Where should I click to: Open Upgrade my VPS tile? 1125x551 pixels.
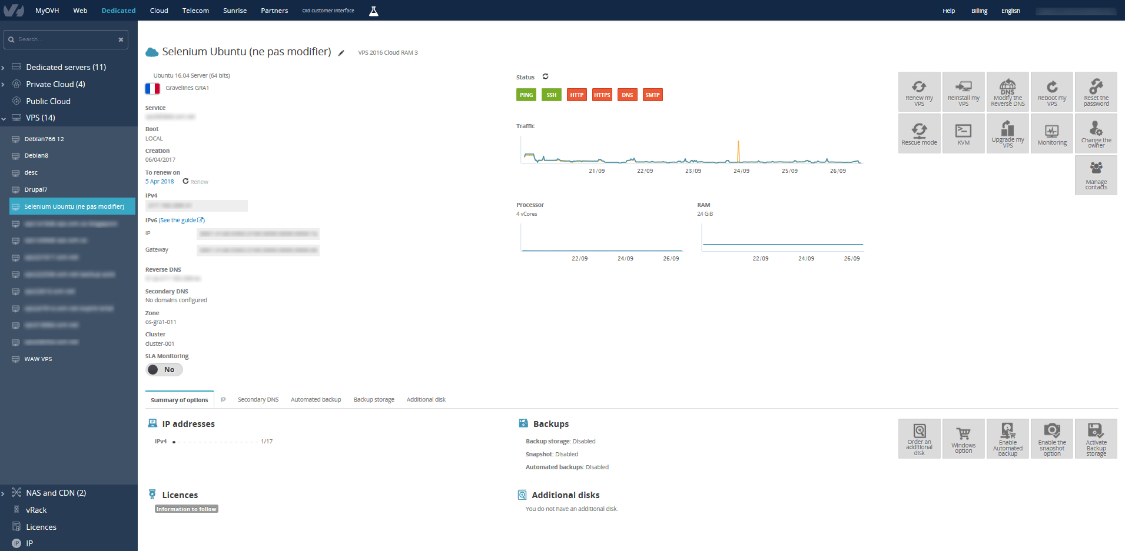[1007, 133]
